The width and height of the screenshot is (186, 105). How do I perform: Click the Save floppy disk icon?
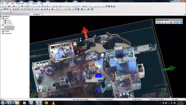(x=9, y=6)
